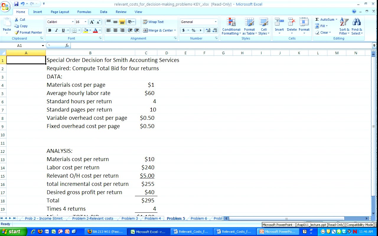Toggle Wrap Text on

click(x=153, y=22)
